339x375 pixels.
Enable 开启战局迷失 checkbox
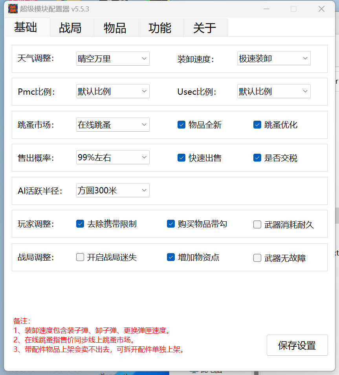pyautogui.click(x=80, y=257)
